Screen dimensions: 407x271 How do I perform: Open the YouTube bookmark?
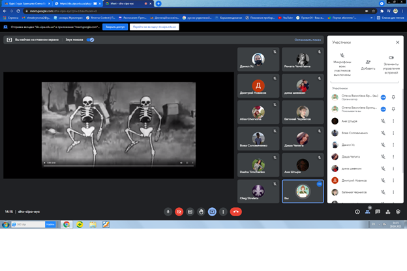pos(285,18)
